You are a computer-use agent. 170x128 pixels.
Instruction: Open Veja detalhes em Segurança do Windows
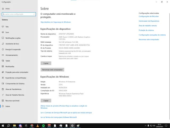pyautogui.click(x=56, y=22)
